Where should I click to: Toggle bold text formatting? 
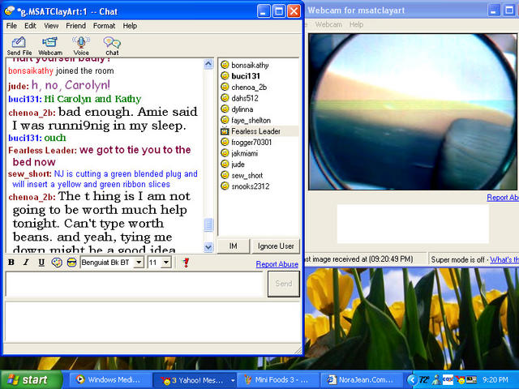pos(11,263)
